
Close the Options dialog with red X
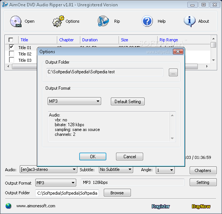tap(178, 52)
